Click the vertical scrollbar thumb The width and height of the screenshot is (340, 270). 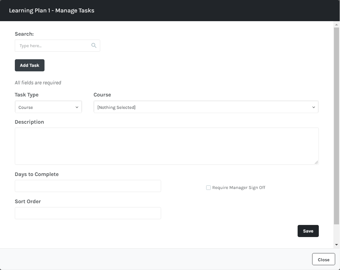pyautogui.click(x=337, y=126)
